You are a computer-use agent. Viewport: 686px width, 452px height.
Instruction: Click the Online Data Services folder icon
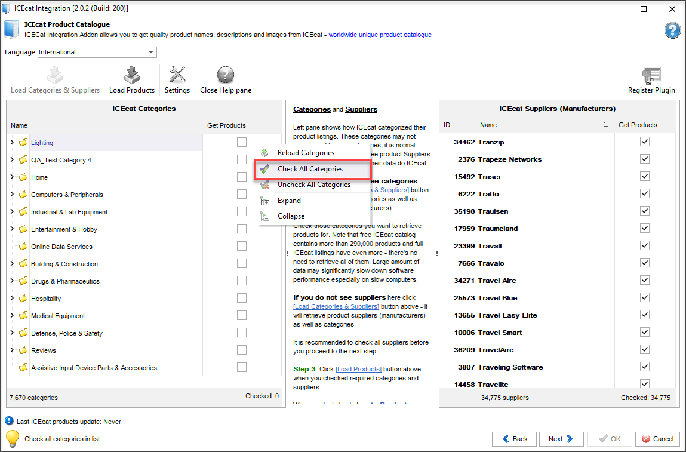point(23,247)
